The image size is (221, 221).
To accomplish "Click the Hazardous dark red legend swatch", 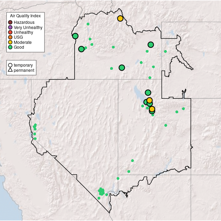I will (x=10, y=22).
